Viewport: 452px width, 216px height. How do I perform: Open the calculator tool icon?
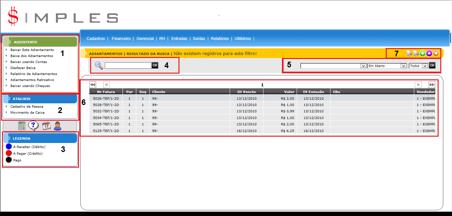[x=22, y=126]
